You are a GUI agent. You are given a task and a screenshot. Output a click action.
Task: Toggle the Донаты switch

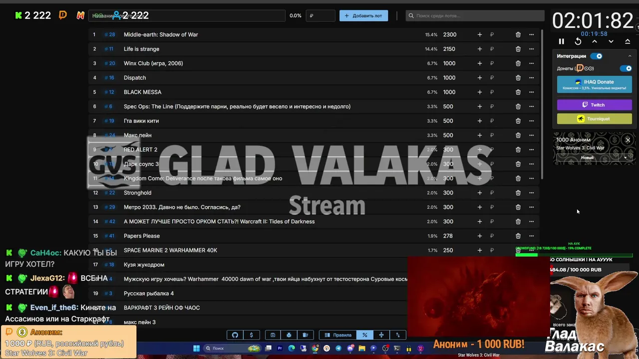click(626, 68)
